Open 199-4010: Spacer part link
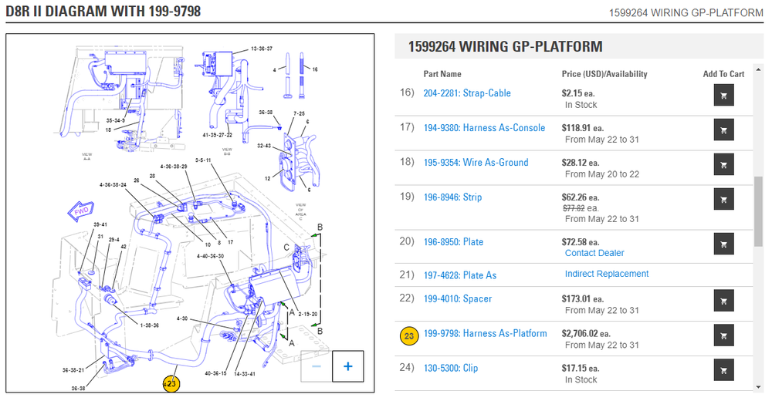 (457, 298)
